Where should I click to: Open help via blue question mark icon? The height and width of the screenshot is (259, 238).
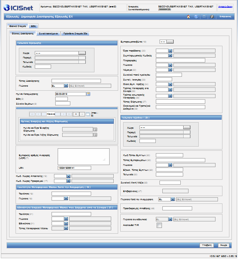[196, 16]
